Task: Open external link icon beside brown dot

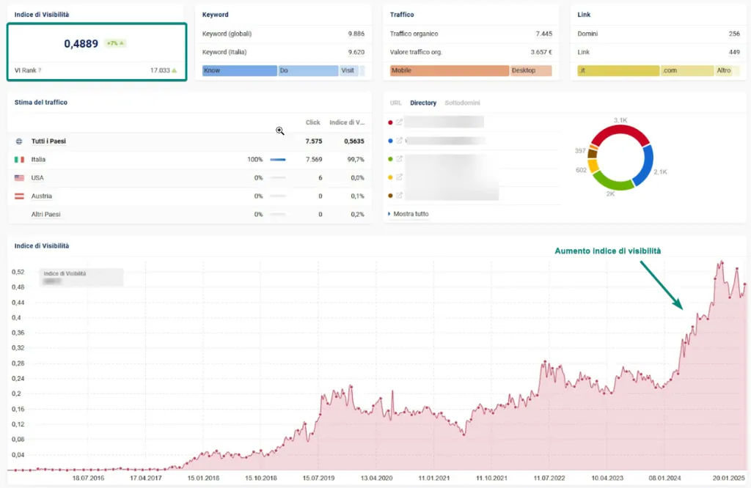Action: tap(399, 195)
